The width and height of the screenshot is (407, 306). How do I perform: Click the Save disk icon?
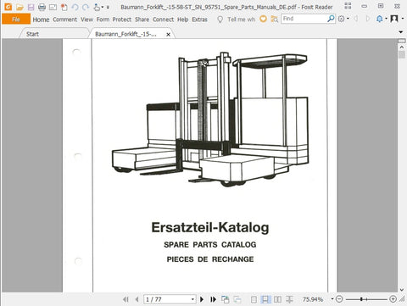pos(31,7)
